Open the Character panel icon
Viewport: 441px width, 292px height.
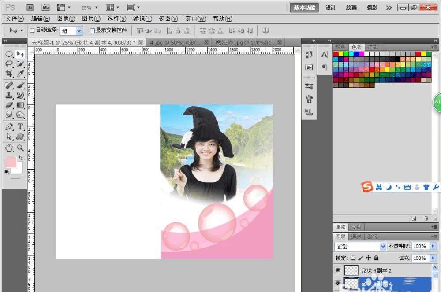(x=324, y=55)
